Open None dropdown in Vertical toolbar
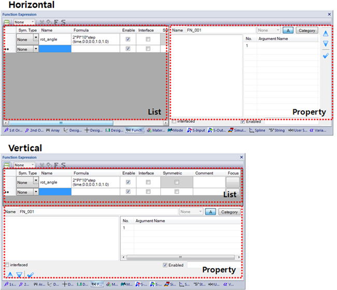The height and width of the screenshot is (290, 337). pyautogui.click(x=24, y=165)
